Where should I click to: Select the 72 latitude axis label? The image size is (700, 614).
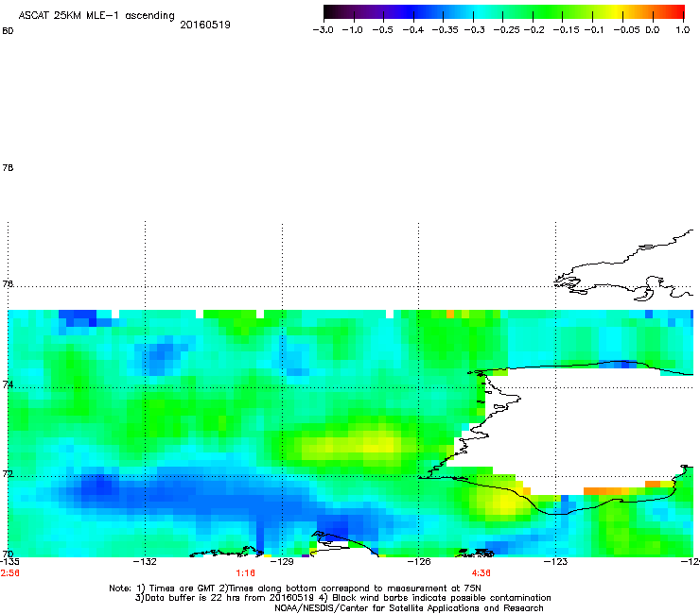pos(8,474)
